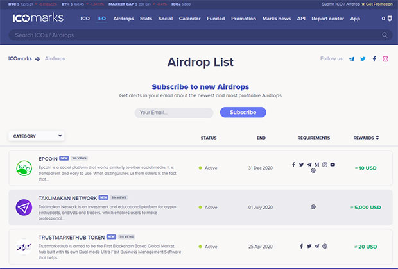This screenshot has width=398, height=269.
Task: Click Trustmarkethub Twitter requirement icon
Action: pyautogui.click(x=309, y=246)
